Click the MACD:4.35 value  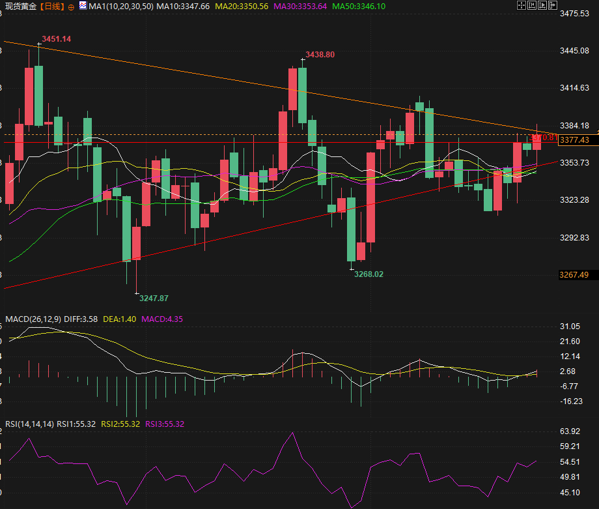click(162, 319)
